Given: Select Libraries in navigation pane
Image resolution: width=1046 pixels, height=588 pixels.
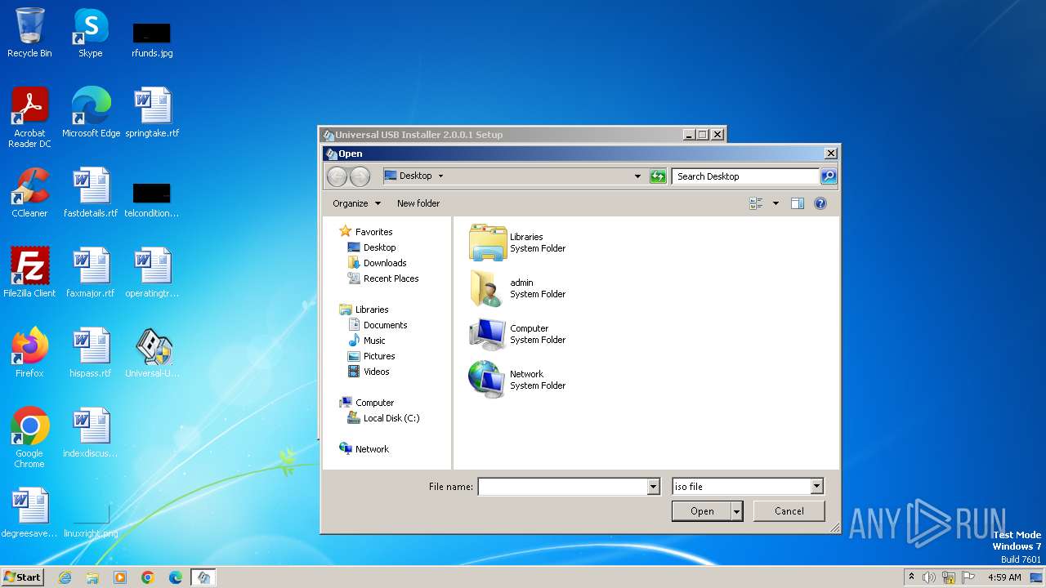Looking at the screenshot, I should (372, 310).
